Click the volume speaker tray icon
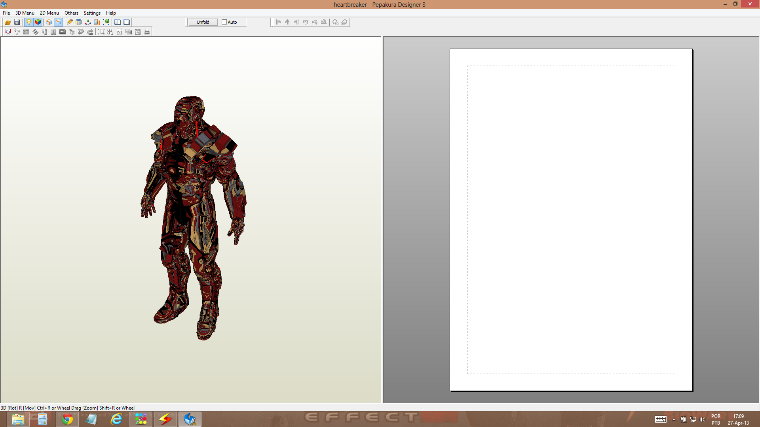 [x=703, y=419]
